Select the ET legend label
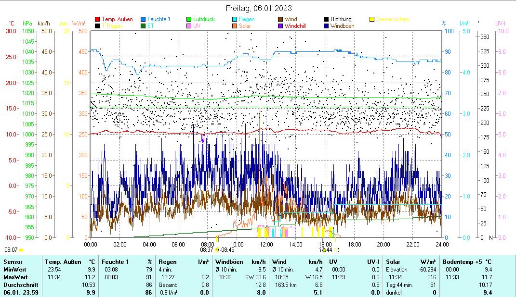The height and width of the screenshot is (297, 516). pyautogui.click(x=151, y=26)
